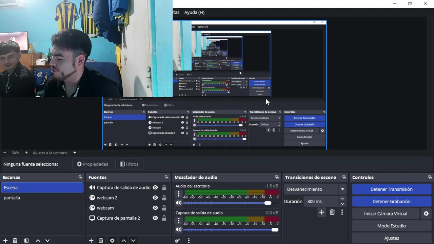Remove selected source with trash icon
This screenshot has height=244, width=434.
101,241
